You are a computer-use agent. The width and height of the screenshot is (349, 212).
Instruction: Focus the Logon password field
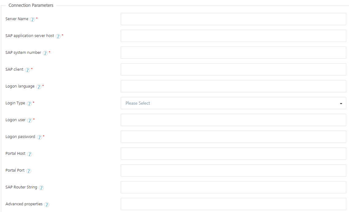pos(233,137)
